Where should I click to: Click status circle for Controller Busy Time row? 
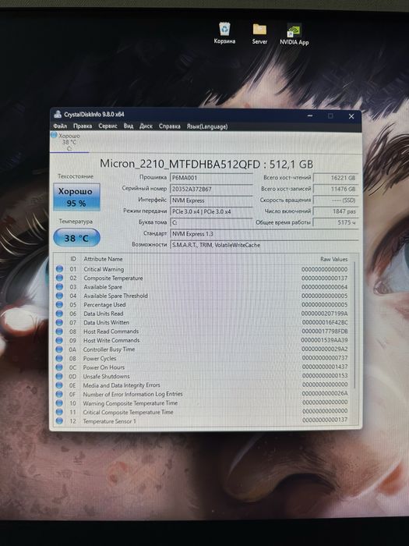tap(59, 349)
